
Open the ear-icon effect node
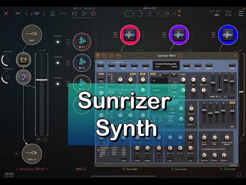24,77
